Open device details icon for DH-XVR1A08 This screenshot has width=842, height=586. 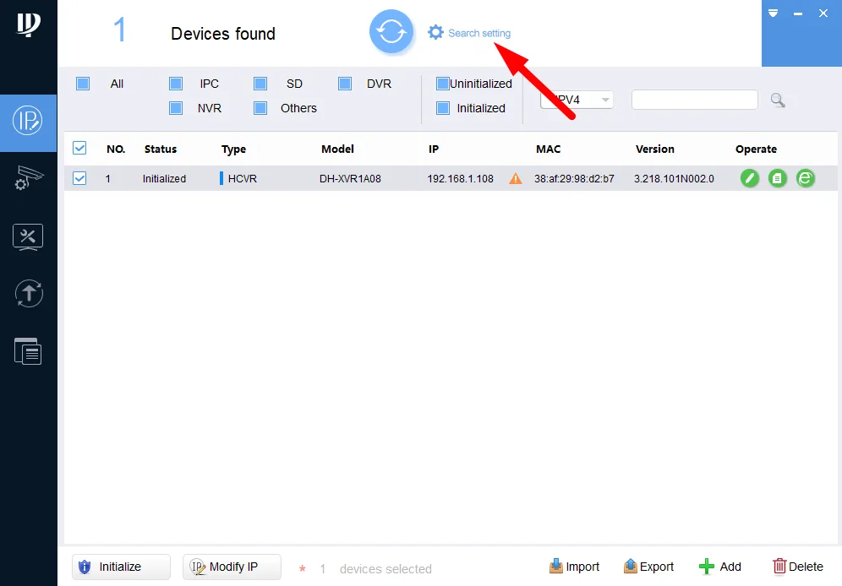[x=778, y=178]
